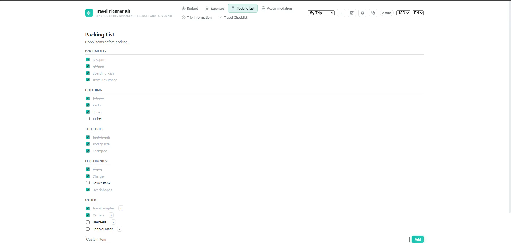Click the TOILETRIES section header
This screenshot has height=243, width=511.
point(94,129)
